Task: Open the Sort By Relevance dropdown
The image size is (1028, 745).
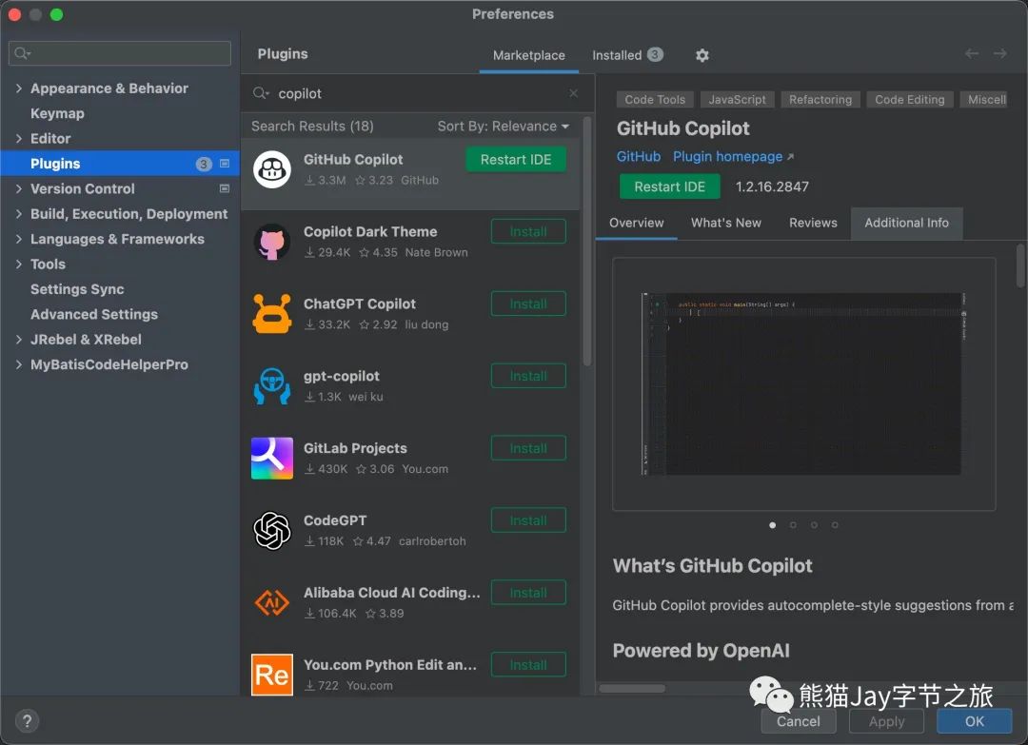Action: 504,126
